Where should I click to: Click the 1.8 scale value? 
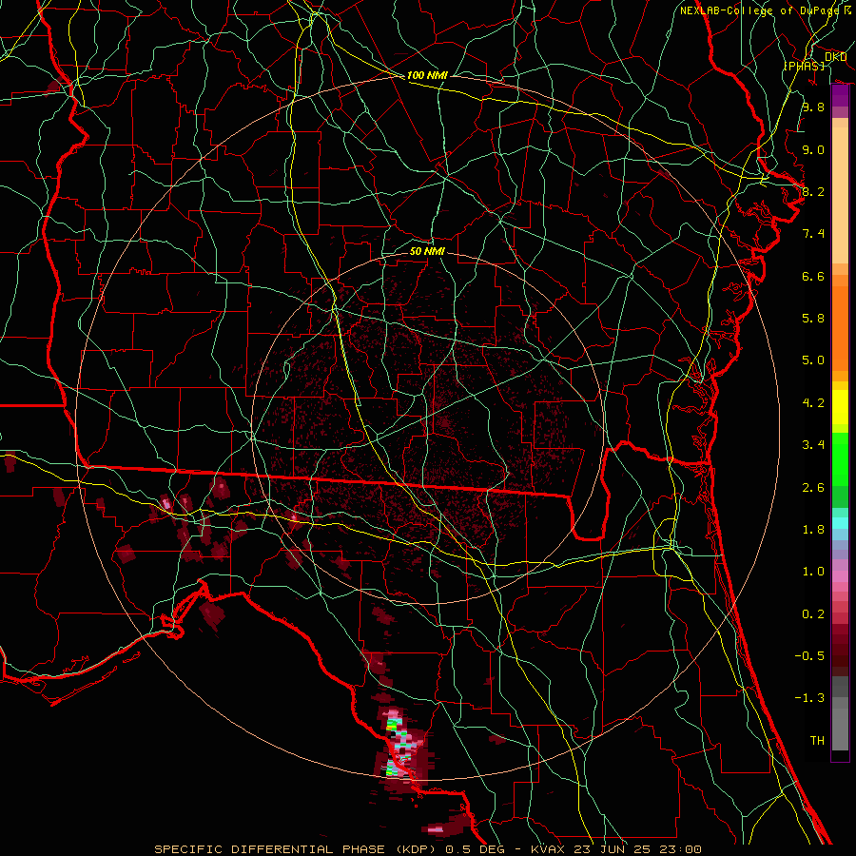click(x=813, y=530)
